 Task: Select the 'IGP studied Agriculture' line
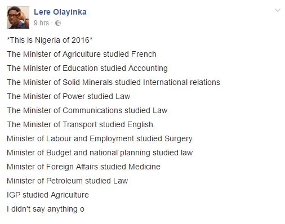coord(48,195)
